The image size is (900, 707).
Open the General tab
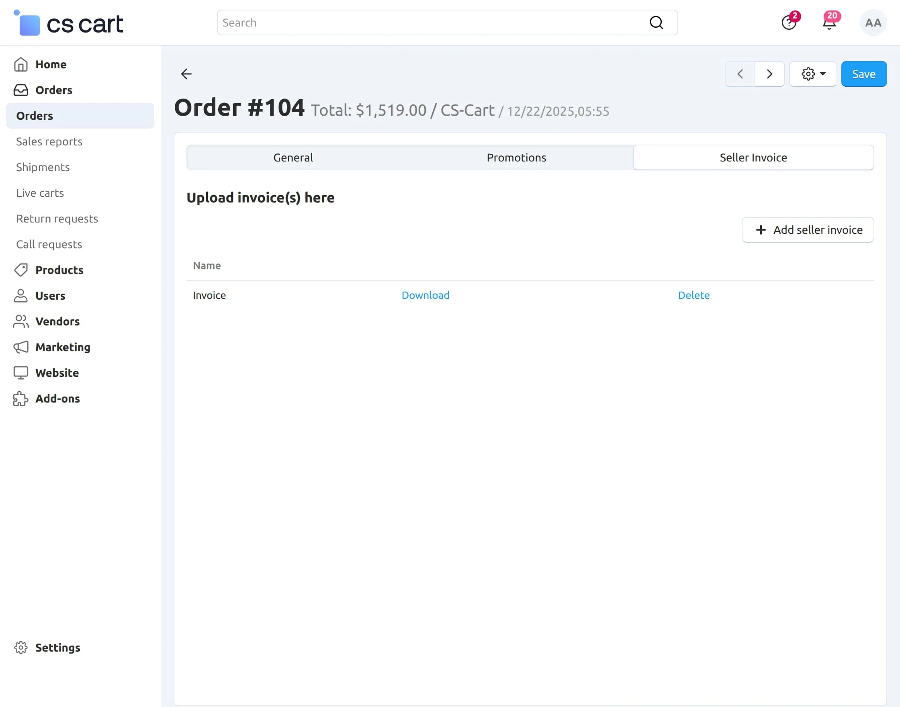click(x=292, y=157)
